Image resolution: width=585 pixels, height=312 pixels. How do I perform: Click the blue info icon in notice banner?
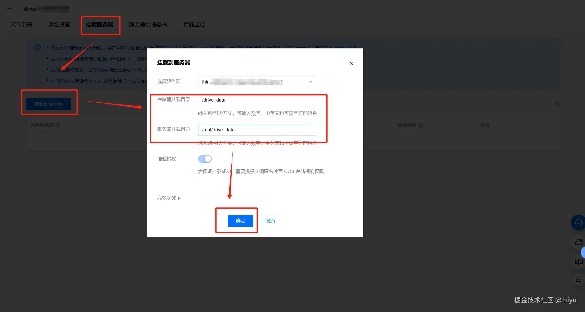[x=37, y=47]
